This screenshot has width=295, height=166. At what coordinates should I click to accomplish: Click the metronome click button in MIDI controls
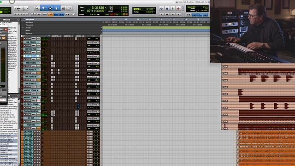pyautogui.click(x=194, y=14)
